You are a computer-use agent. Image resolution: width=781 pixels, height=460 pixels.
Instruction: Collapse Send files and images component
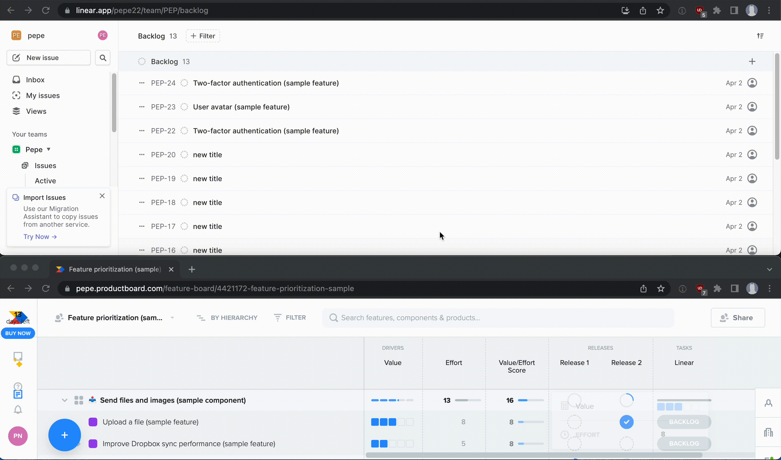pyautogui.click(x=64, y=400)
